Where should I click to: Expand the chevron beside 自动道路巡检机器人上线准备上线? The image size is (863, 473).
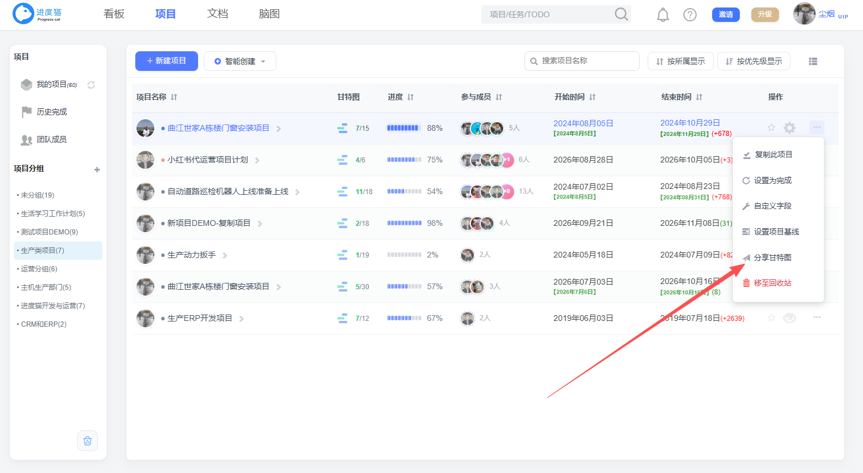click(x=298, y=192)
